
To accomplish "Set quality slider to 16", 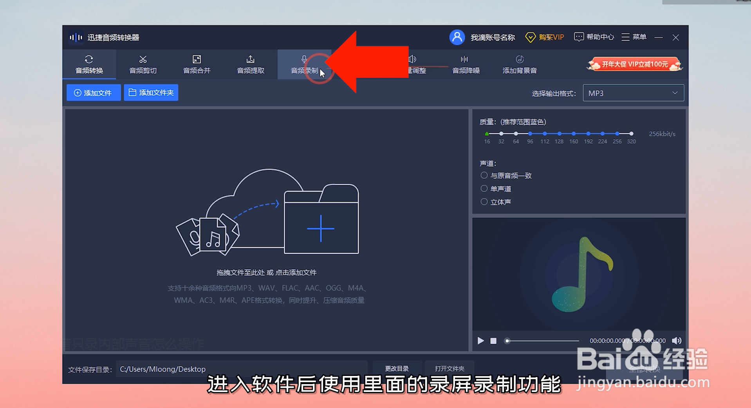I will pyautogui.click(x=487, y=134).
